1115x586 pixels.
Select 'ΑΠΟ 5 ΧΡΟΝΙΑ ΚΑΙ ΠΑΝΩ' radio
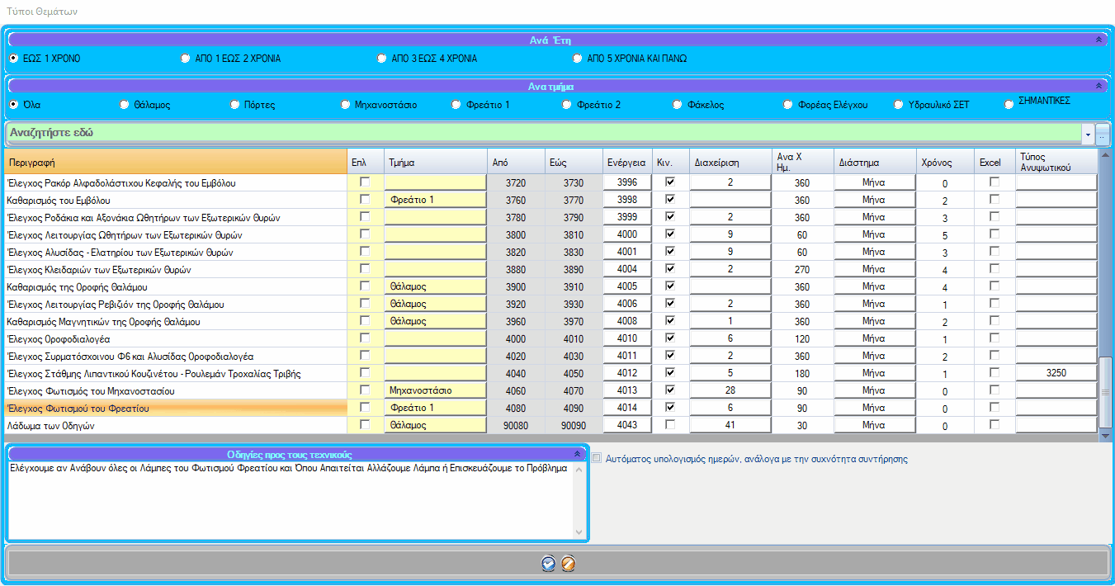tap(578, 59)
